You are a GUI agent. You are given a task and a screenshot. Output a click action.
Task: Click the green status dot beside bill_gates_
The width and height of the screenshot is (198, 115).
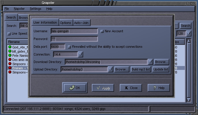pos(10,51)
